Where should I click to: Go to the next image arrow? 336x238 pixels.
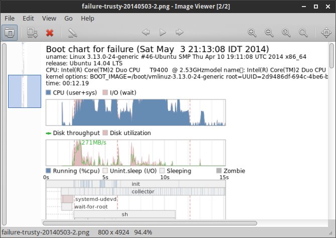point(179,33)
